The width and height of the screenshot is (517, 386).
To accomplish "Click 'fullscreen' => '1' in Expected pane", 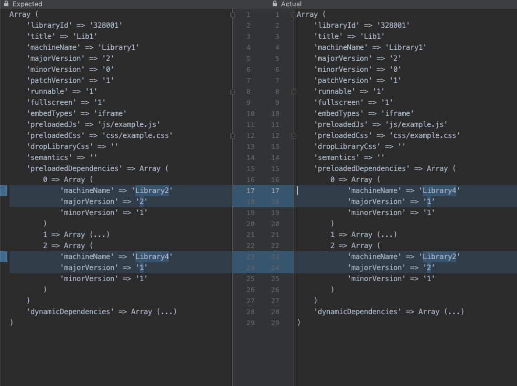I will coord(66,103).
